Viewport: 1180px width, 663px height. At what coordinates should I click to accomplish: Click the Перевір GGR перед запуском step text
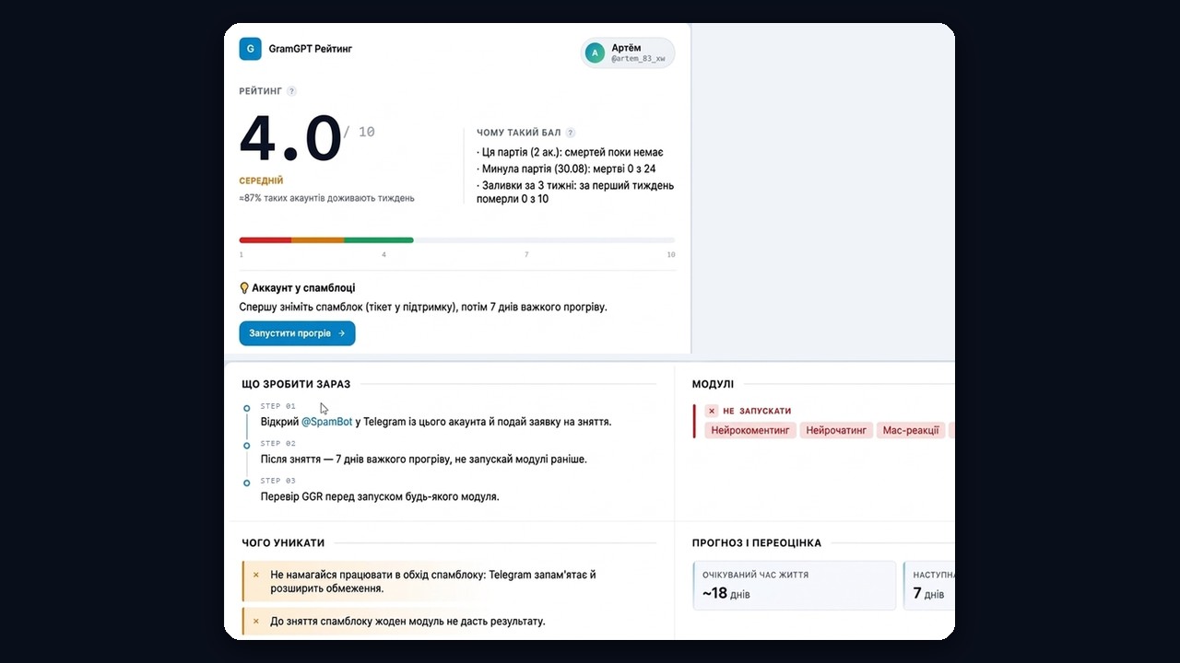(x=380, y=496)
